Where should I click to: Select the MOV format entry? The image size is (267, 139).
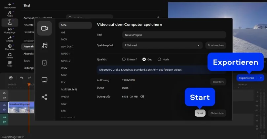(x=64, y=39)
